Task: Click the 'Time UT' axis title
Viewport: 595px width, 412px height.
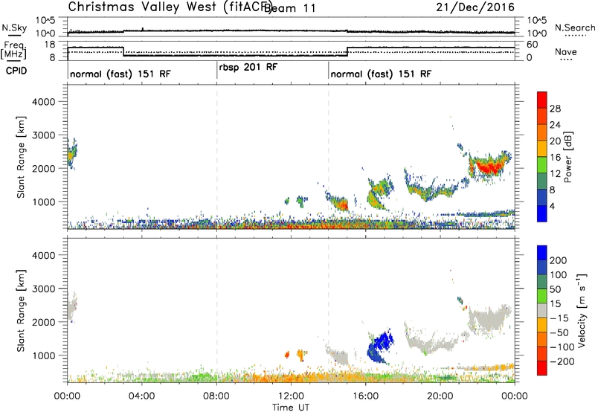Action: [x=291, y=408]
